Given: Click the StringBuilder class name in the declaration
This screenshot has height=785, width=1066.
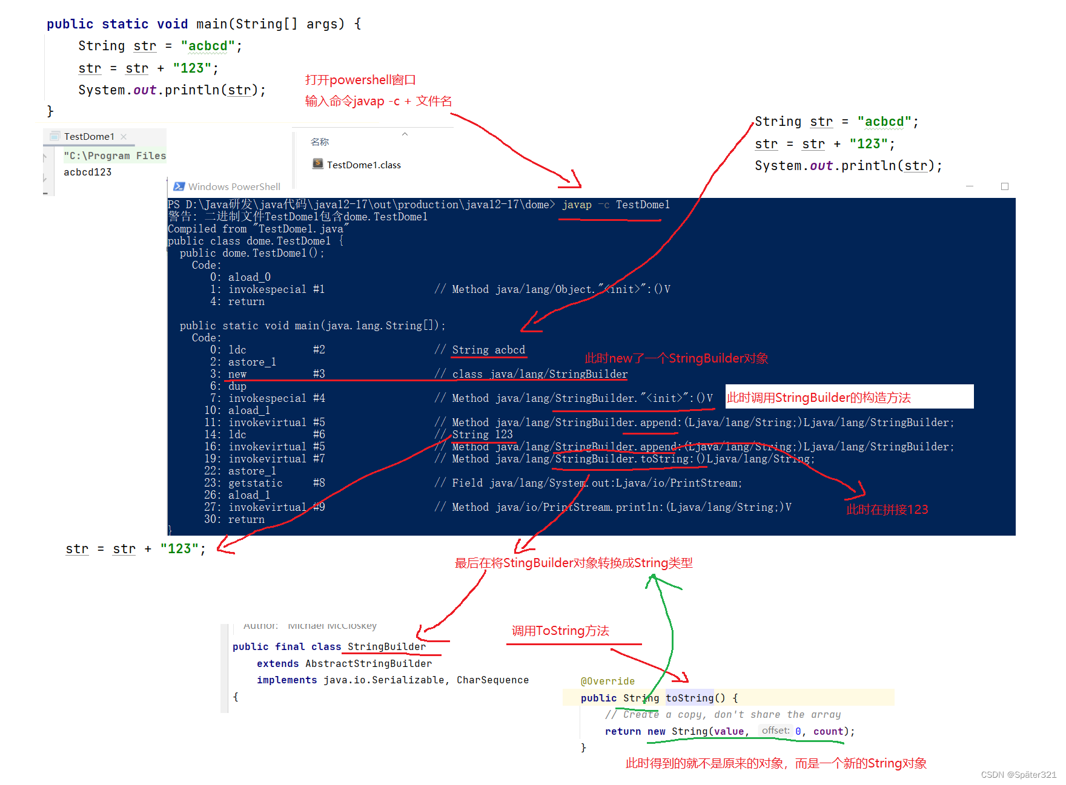Looking at the screenshot, I should click(387, 646).
